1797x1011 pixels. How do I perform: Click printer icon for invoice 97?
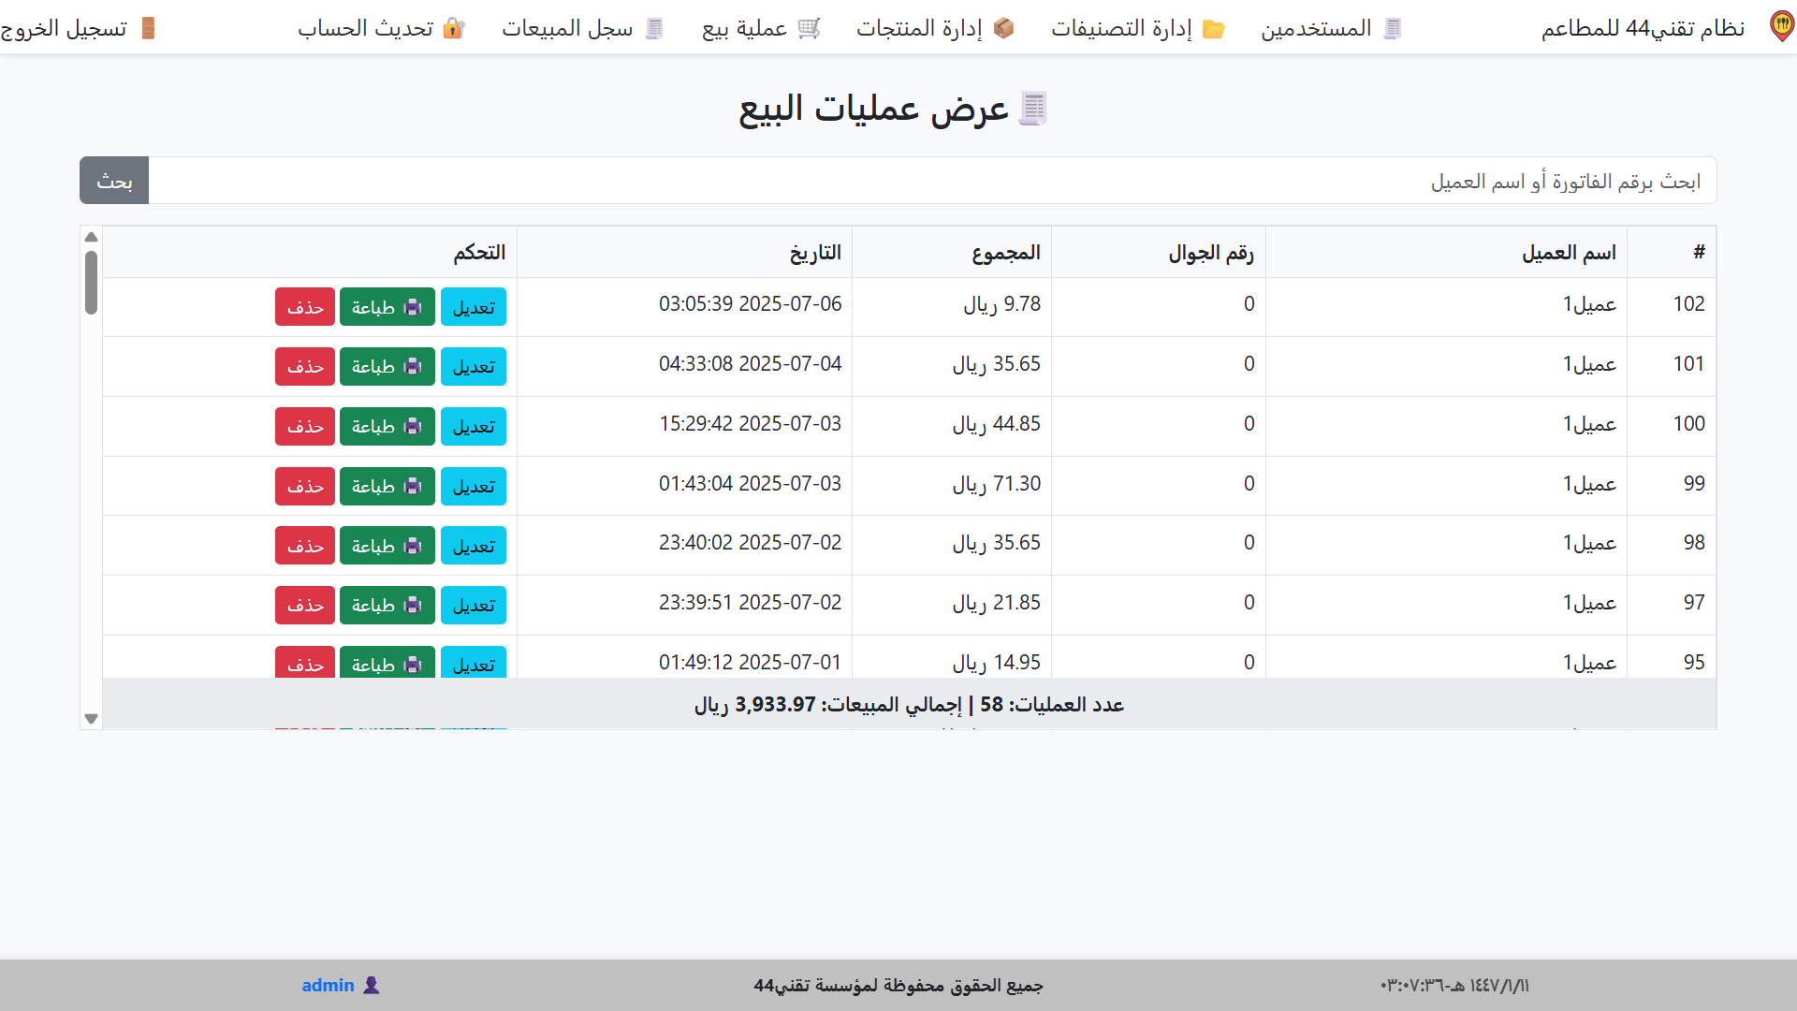tap(413, 606)
